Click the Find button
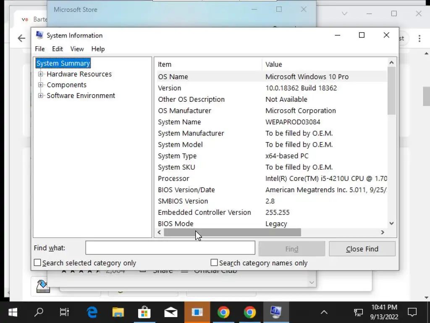 pos(292,249)
